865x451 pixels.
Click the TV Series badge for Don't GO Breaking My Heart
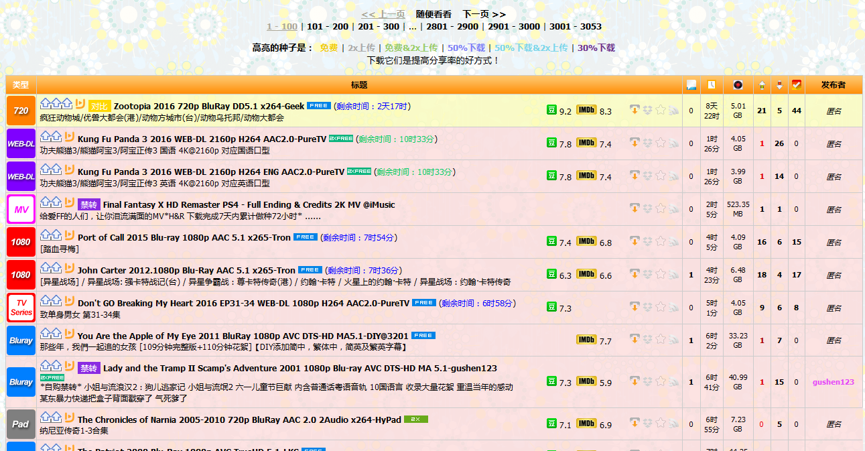(21, 308)
